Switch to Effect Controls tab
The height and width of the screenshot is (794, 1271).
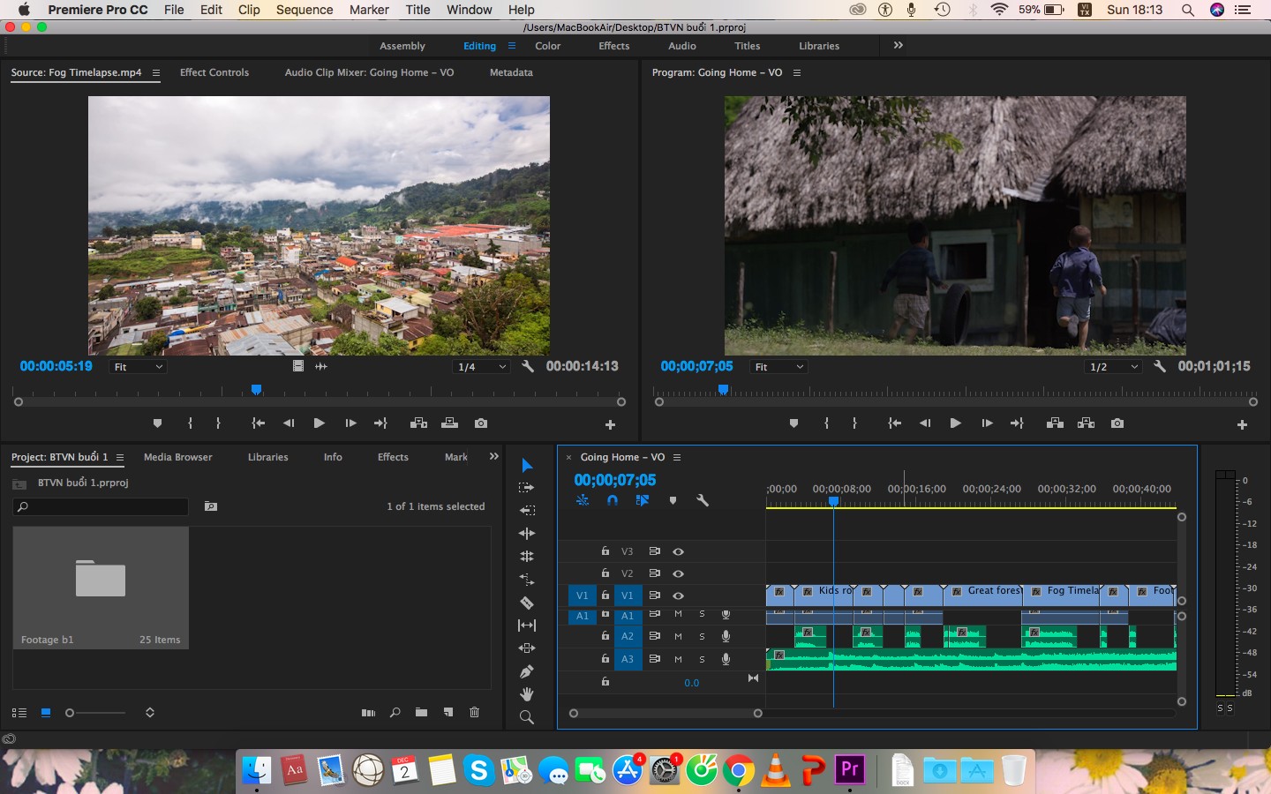(214, 72)
